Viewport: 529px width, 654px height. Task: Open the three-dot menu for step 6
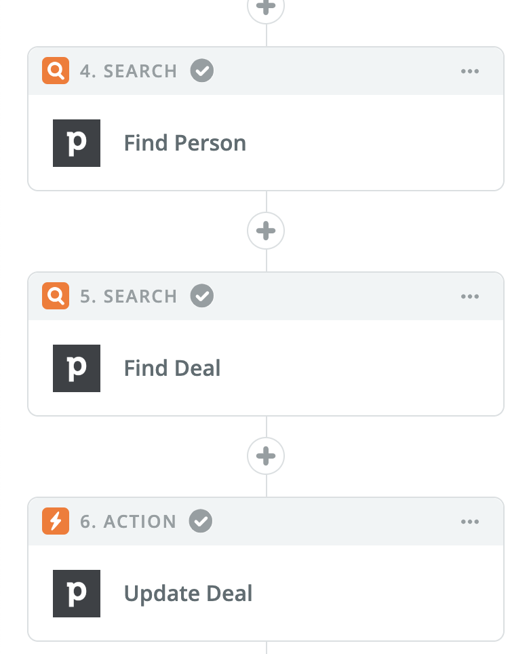(470, 521)
